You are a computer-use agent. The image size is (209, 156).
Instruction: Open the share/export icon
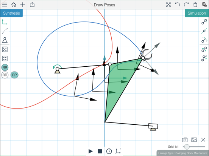[32, 5]
